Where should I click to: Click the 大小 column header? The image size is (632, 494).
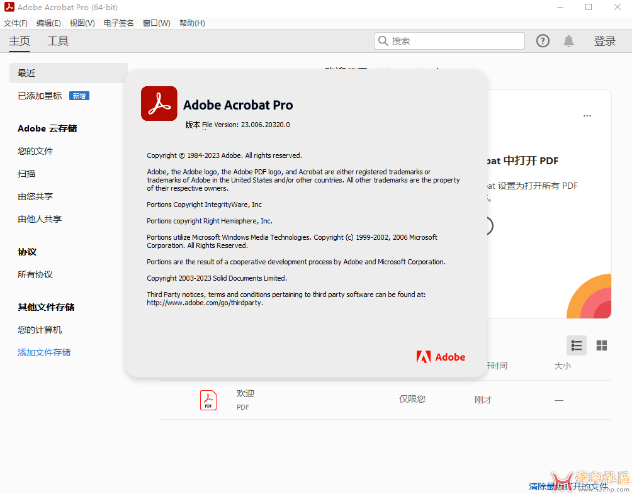click(x=562, y=366)
